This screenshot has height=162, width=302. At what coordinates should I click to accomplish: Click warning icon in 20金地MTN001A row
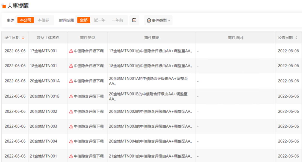[71, 81]
